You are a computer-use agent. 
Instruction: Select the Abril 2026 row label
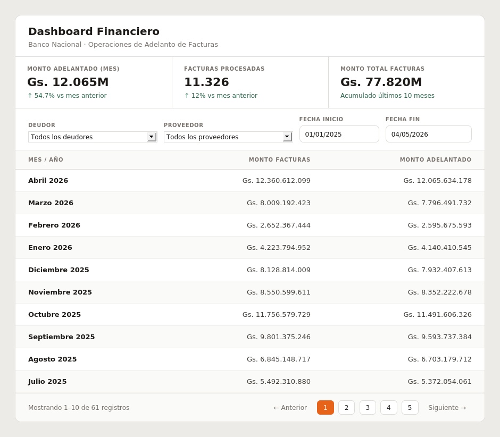(48, 180)
